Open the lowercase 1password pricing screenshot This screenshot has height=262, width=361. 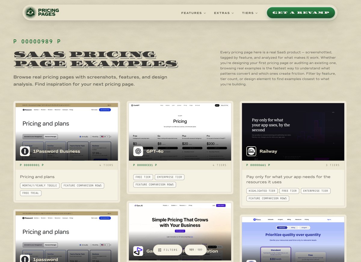67,236
